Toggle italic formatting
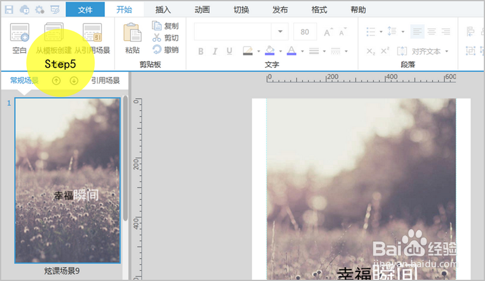 (x=215, y=51)
